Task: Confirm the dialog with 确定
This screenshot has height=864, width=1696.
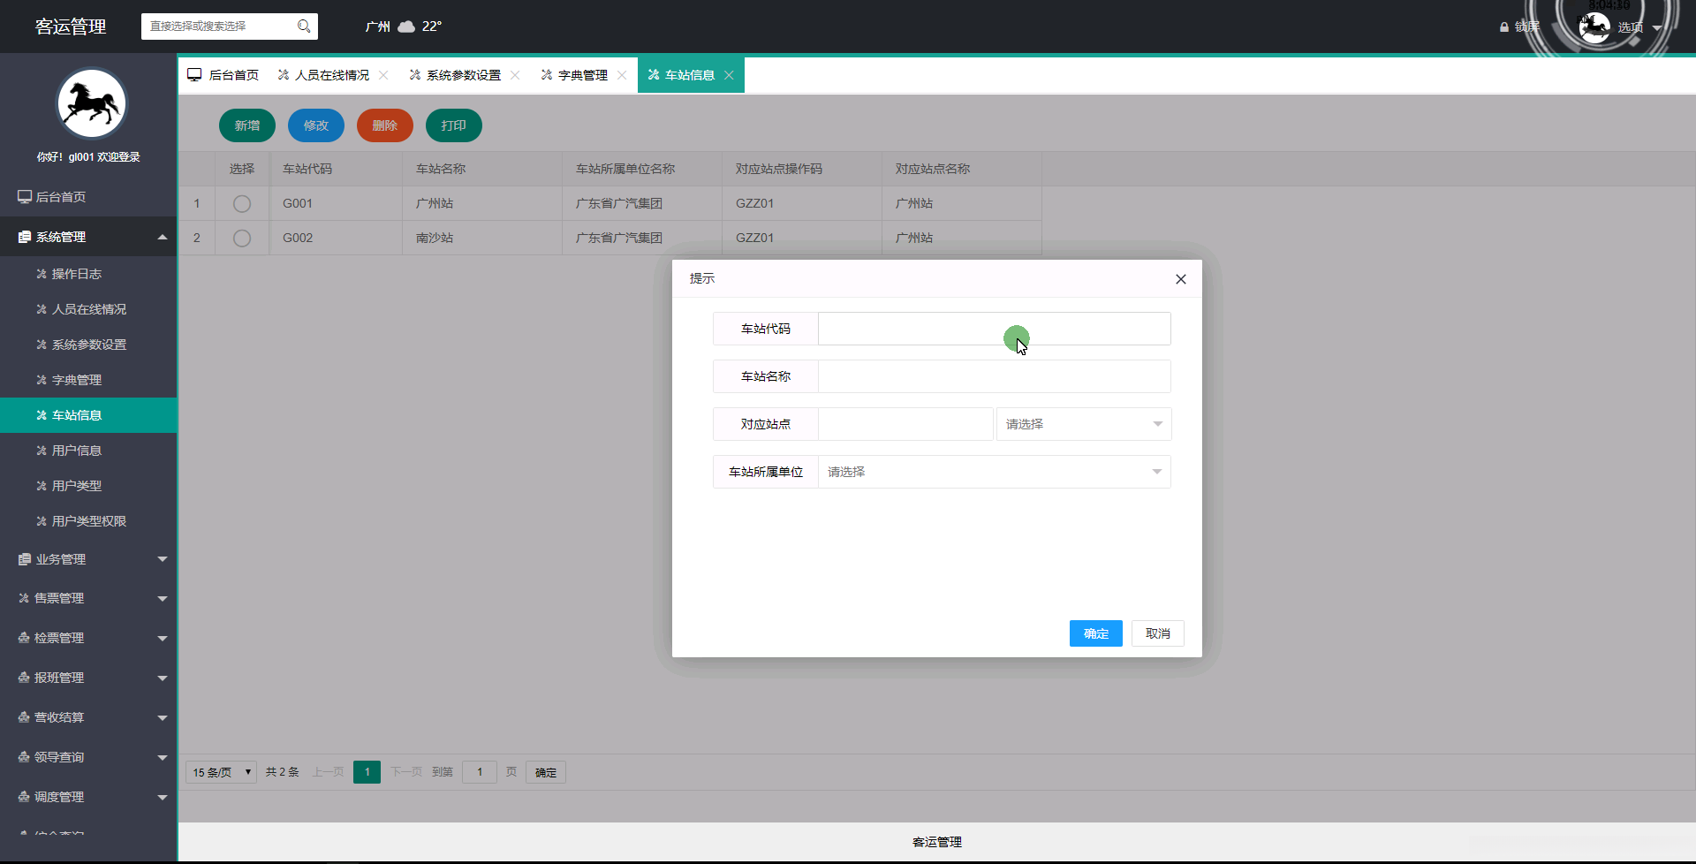Action: (1096, 633)
